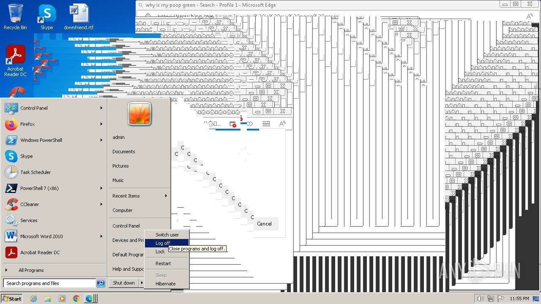Viewport: 541px width, 304px height.
Task: Click the search magnifier button in Start menu
Action: (101, 283)
